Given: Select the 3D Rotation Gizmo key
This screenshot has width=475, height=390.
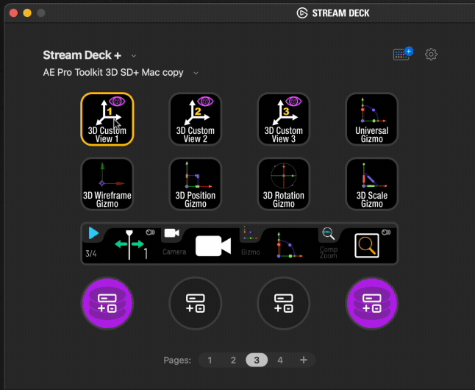Looking at the screenshot, I should (284, 184).
